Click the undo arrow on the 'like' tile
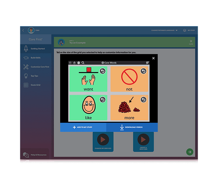 pos(103,100)
